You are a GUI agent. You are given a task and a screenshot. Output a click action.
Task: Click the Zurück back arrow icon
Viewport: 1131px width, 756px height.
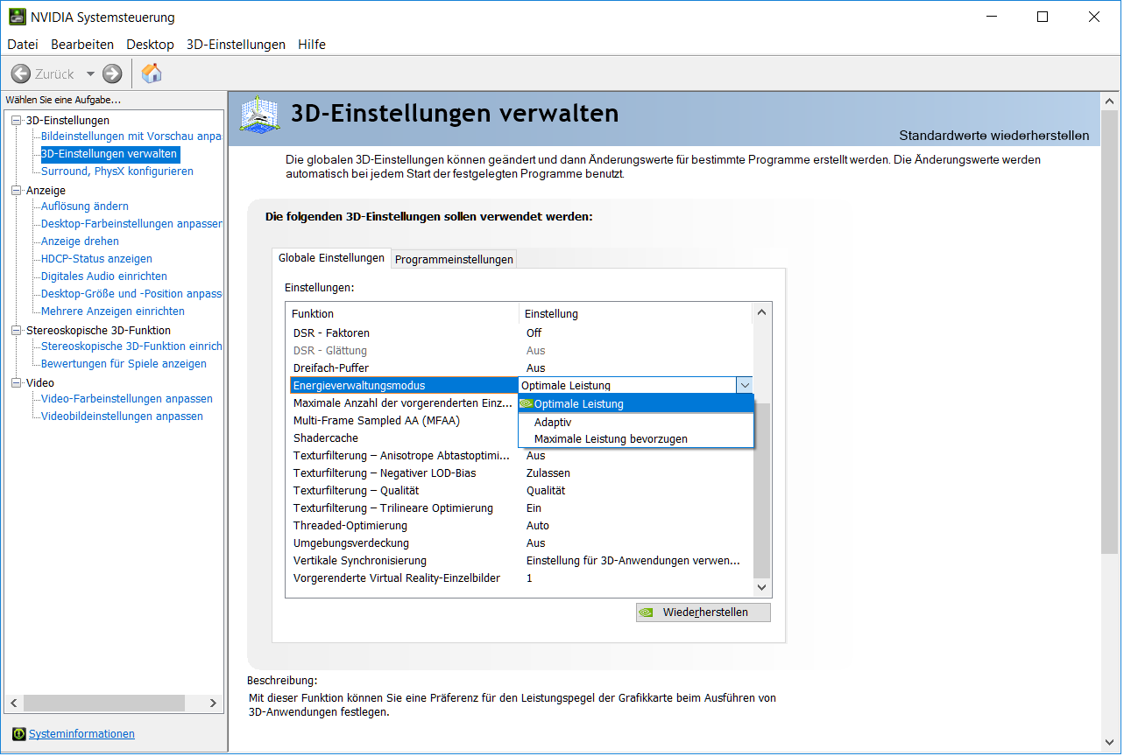click(21, 73)
